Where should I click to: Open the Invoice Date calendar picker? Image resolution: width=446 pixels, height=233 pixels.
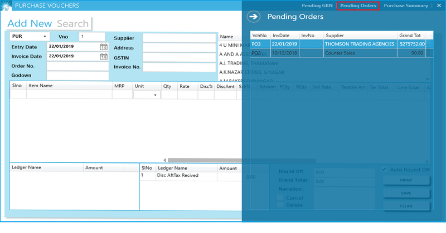click(104, 57)
